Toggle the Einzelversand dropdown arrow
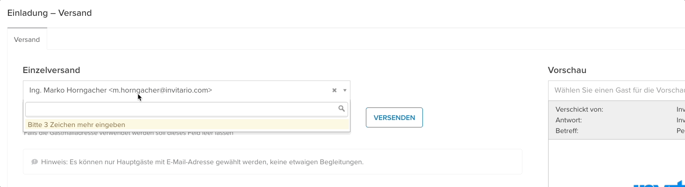Viewport: 685px width, 187px height. coord(345,91)
